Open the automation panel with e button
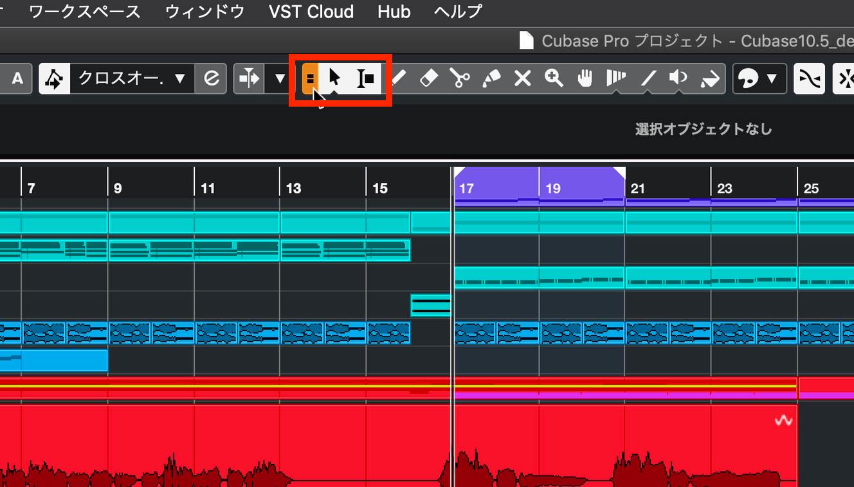Screen dimensions: 854x487 click(x=211, y=78)
